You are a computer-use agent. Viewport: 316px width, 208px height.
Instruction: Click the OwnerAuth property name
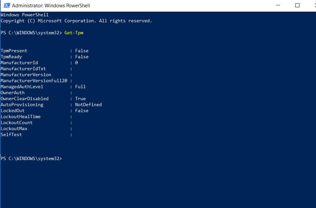pyautogui.click(x=13, y=93)
